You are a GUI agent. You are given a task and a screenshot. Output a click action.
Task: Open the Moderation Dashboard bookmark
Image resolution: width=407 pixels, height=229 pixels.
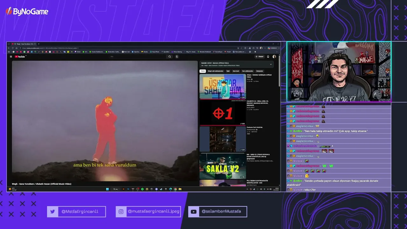(x=113, y=52)
